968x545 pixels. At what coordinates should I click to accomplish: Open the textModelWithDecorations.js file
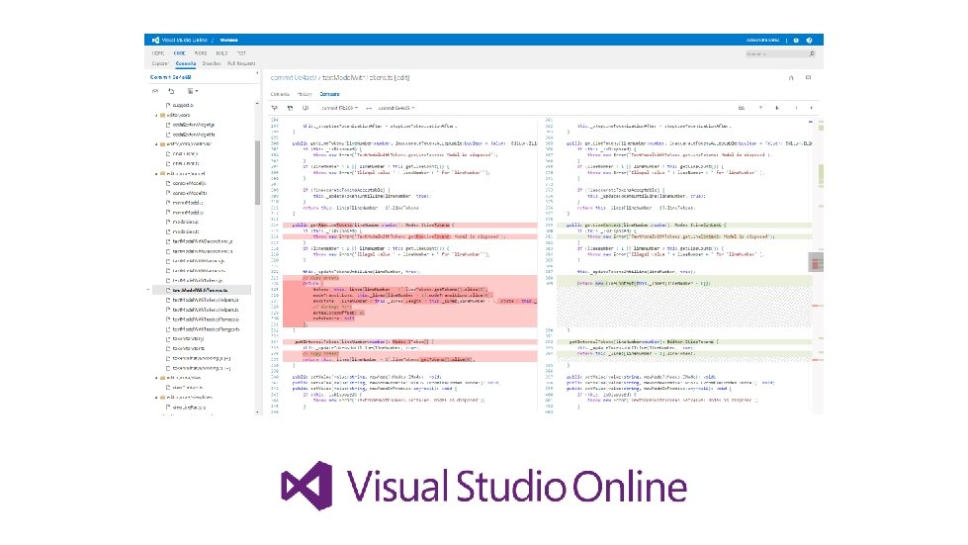(203, 241)
